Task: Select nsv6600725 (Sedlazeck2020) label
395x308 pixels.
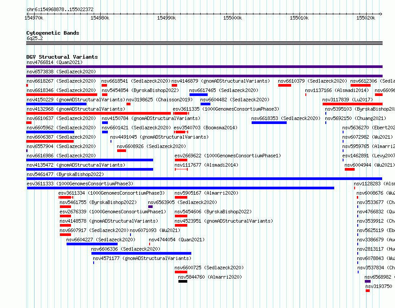Action: pyautogui.click(x=209, y=268)
